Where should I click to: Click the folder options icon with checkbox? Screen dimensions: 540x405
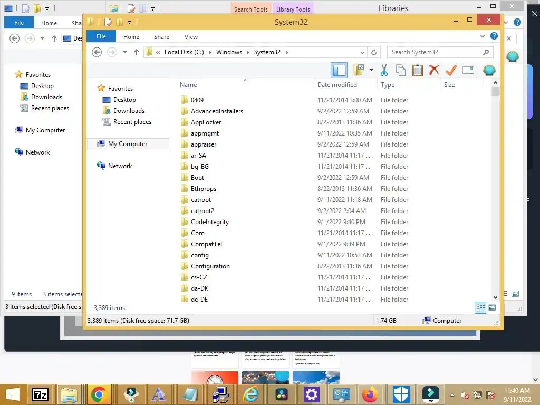pos(359,70)
